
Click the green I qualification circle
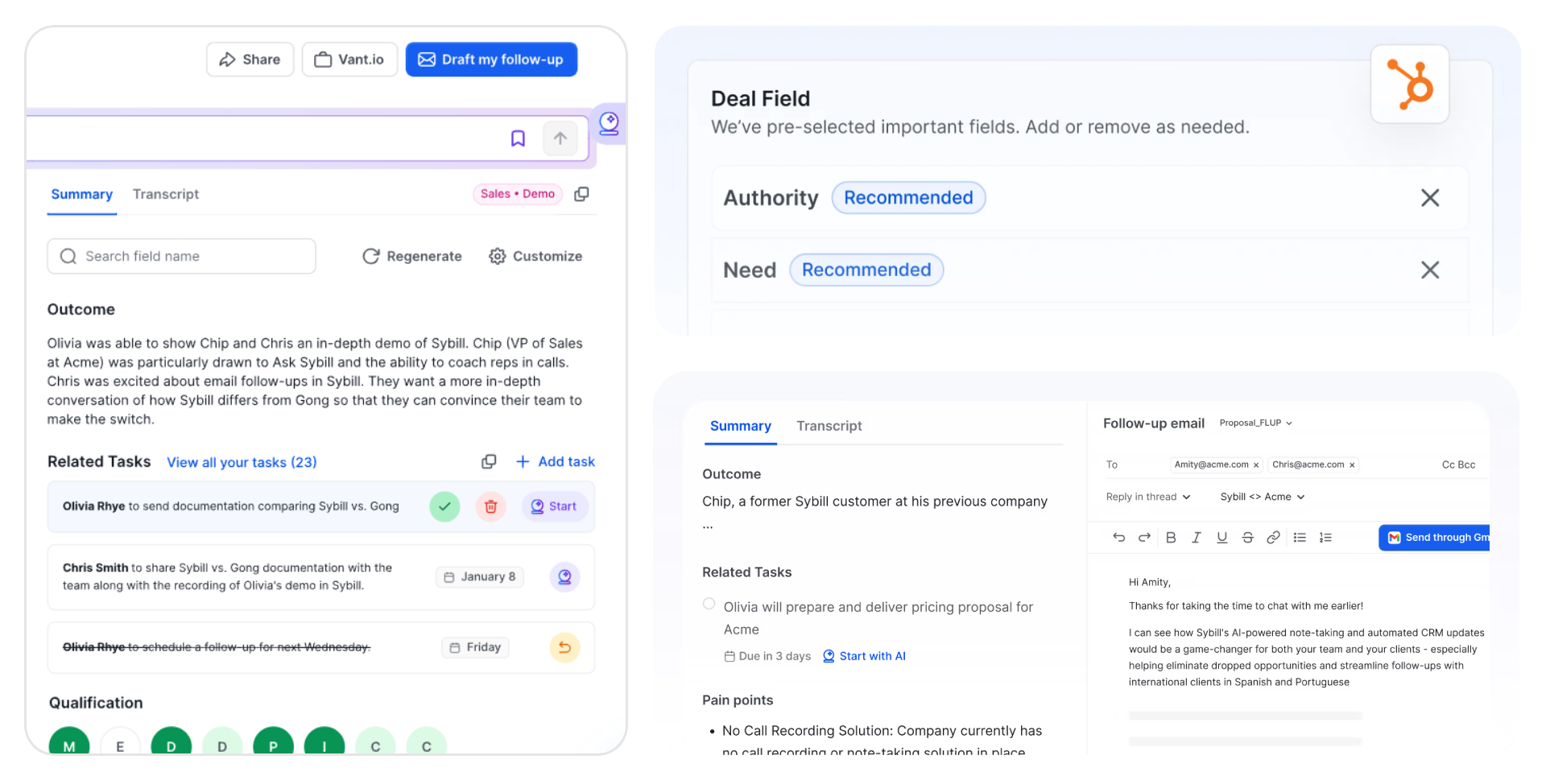tap(324, 742)
